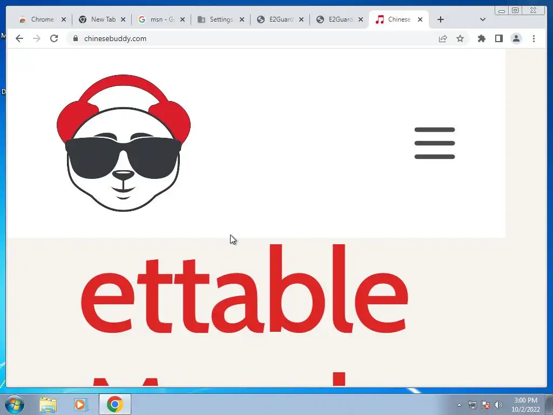This screenshot has width=553, height=415.
Task: Open the hamburger menu on the ChineseBuddy page
Action: 435,143
